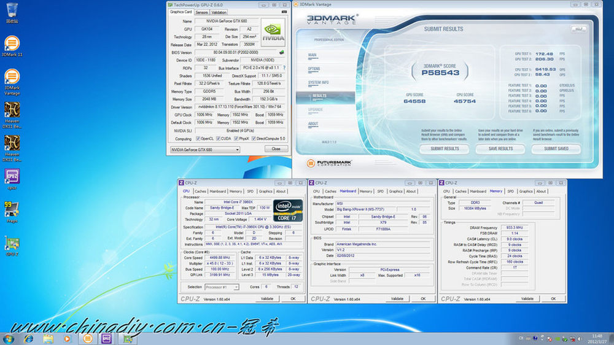Screen dimensions: 614x345
Task: Select the GPU-Z desktop shortcut
Action: click(x=12, y=246)
